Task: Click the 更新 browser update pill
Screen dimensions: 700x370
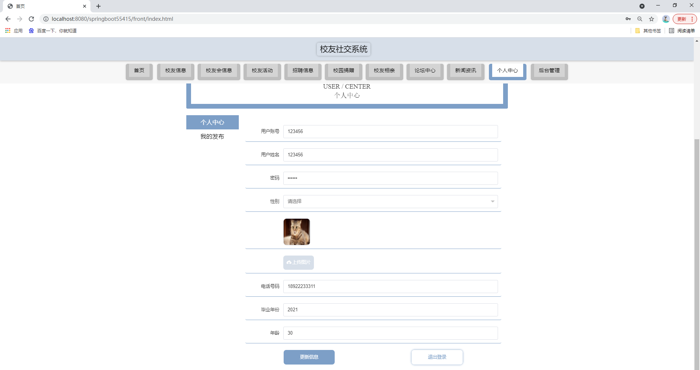Action: tap(682, 19)
